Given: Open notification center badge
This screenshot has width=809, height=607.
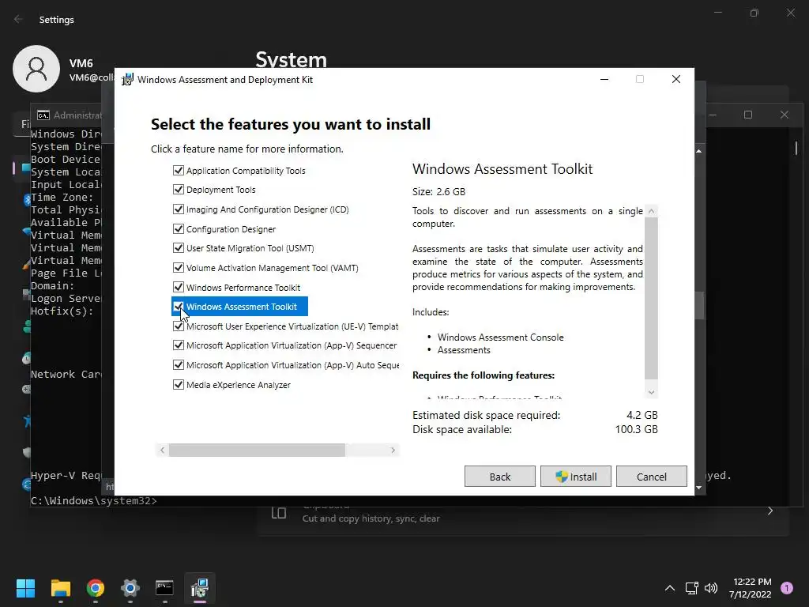Looking at the screenshot, I should 787,588.
